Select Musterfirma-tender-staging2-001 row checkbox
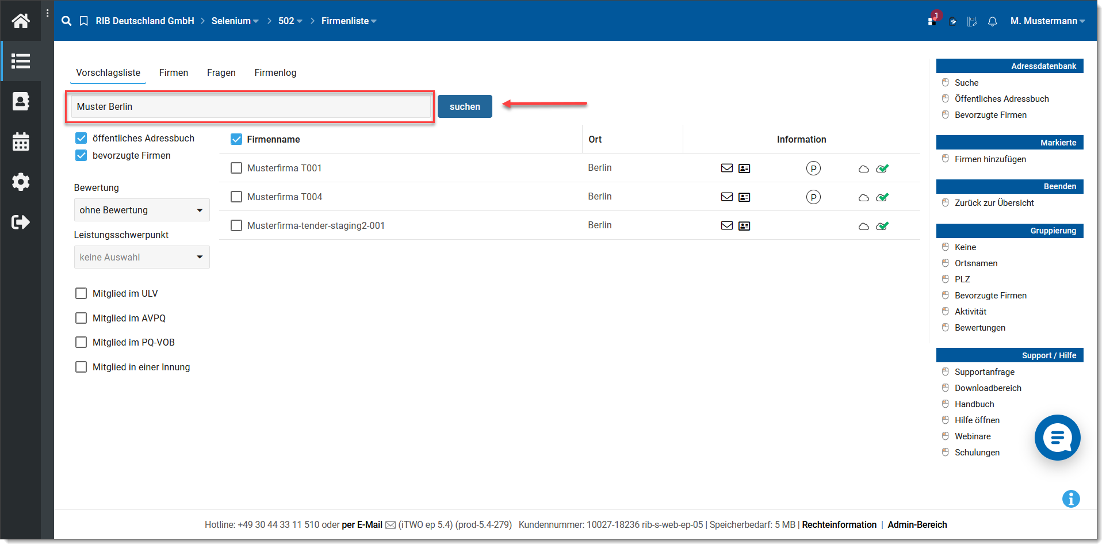The width and height of the screenshot is (1106, 548). pyautogui.click(x=236, y=226)
